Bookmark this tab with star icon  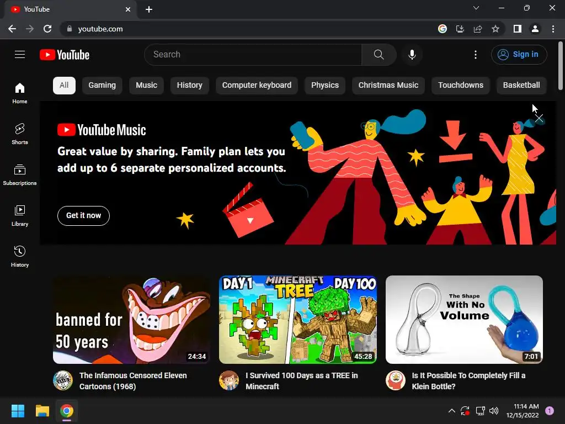pyautogui.click(x=495, y=29)
